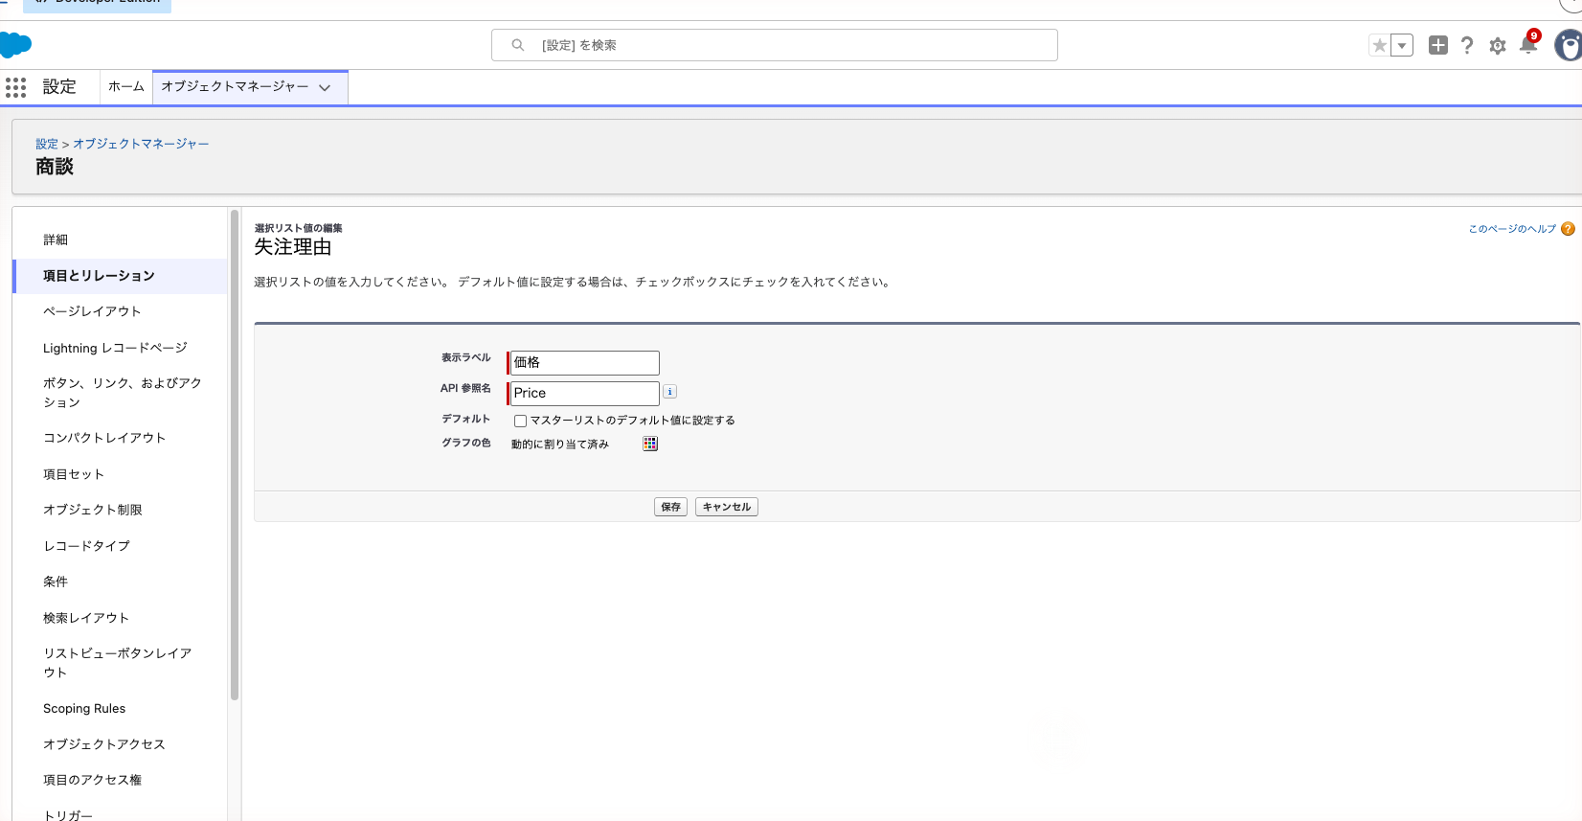Click the orange help icon for this page

[1568, 229]
